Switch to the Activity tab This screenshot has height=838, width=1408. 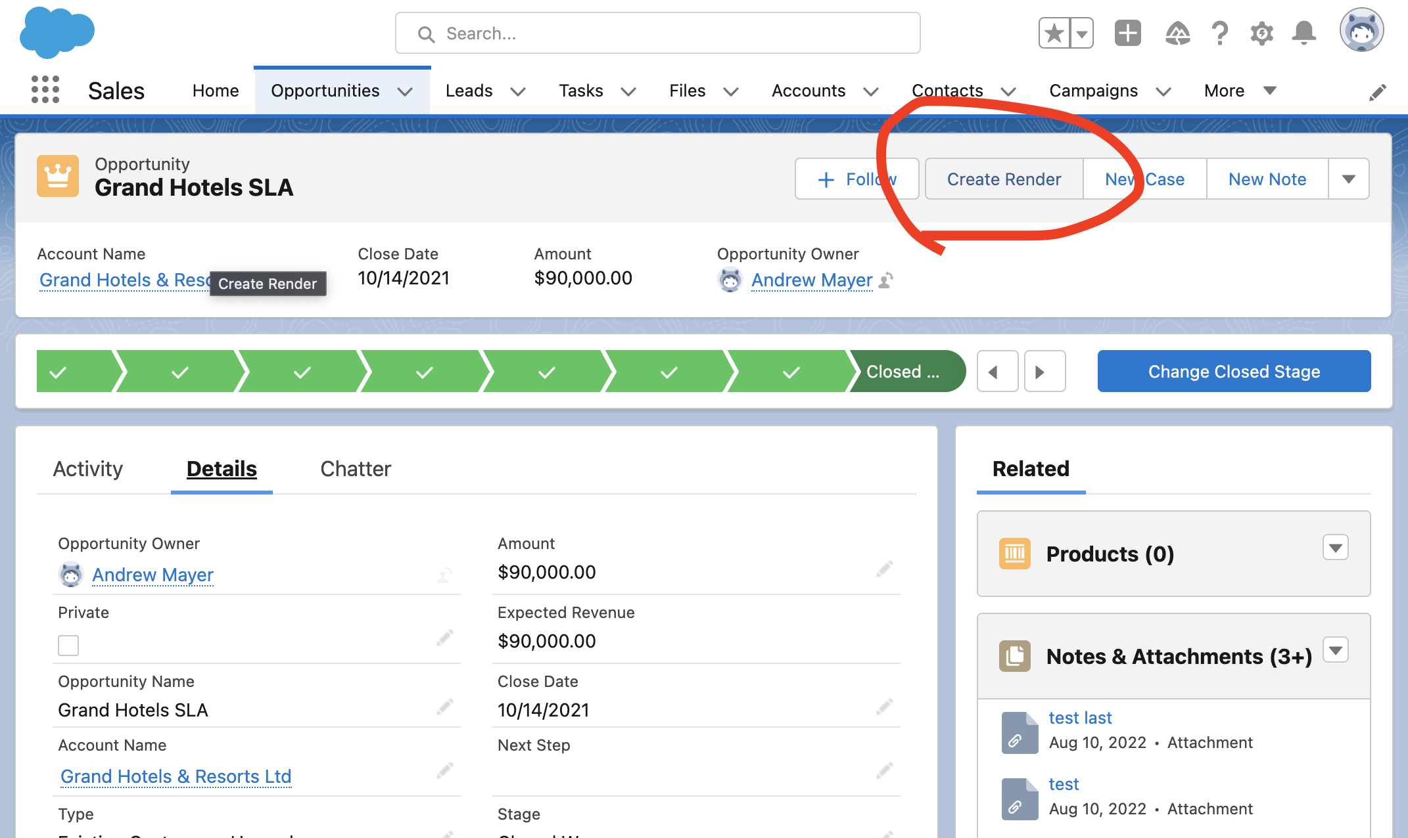coord(88,469)
